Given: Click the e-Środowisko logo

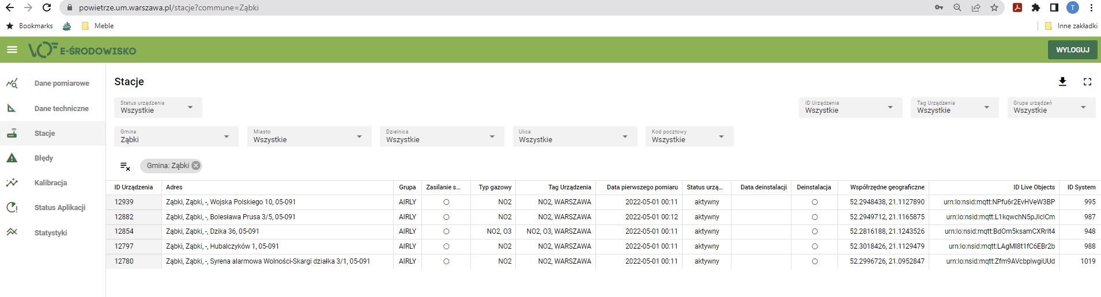Looking at the screenshot, I should pos(82,51).
